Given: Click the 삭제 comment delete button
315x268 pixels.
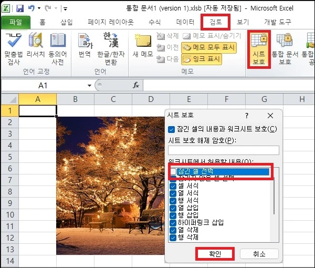Looking at the screenshot, I should [167, 36].
